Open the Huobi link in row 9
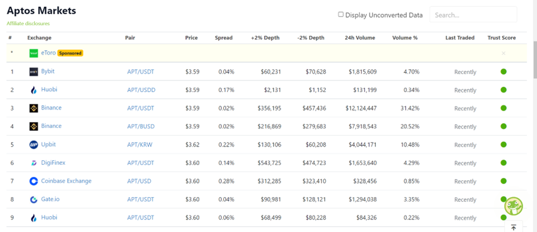Viewport: 537px width, 232px height. [x=49, y=217]
